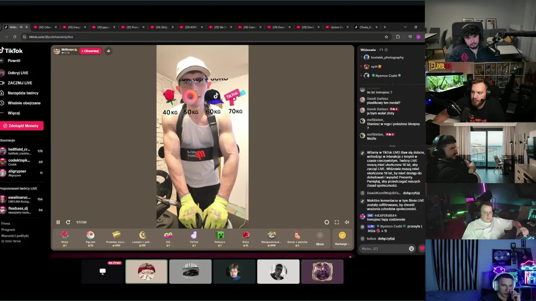Open the stream settings gear icon

[327, 222]
